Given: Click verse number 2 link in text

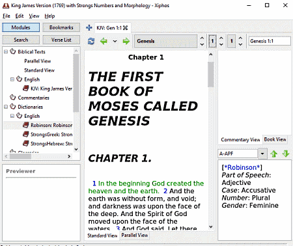Looking at the screenshot, I should pyautogui.click(x=165, y=191).
